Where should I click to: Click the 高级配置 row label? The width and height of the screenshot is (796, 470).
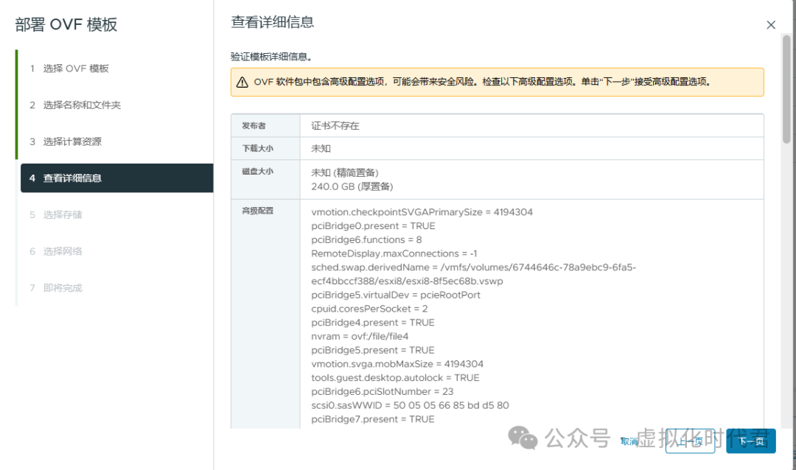257,211
